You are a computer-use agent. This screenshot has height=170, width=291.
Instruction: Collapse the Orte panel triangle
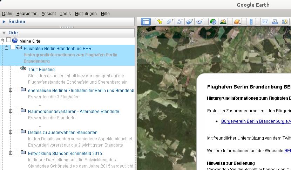(4, 33)
